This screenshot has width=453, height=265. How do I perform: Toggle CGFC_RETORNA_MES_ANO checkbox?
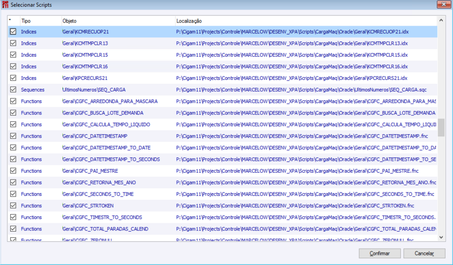pyautogui.click(x=13, y=182)
